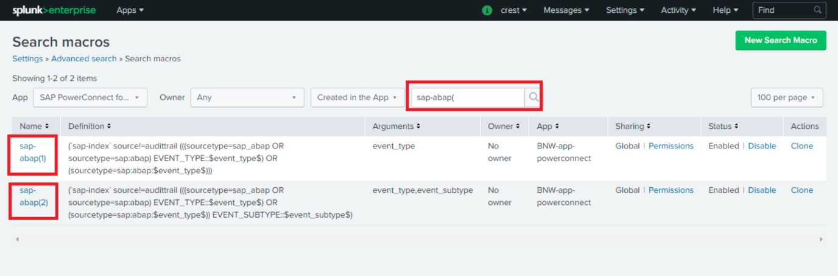The image size is (838, 276).
Task: Sort the table by Definition column
Action: [90, 126]
